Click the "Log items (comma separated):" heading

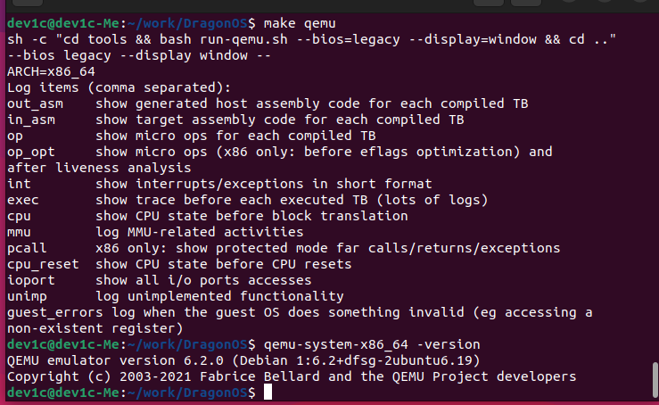(x=118, y=87)
